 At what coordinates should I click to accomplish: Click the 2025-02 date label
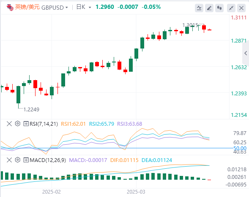pos(52,192)
